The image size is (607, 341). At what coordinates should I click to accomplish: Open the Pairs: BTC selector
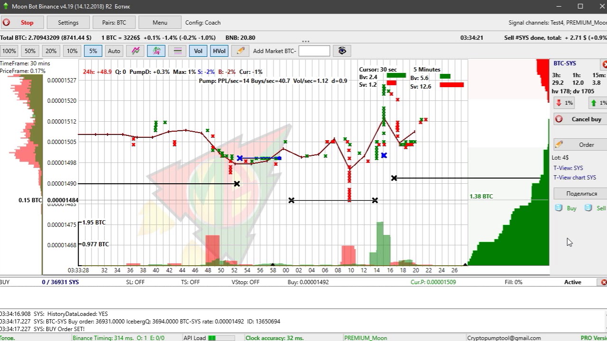114,23
